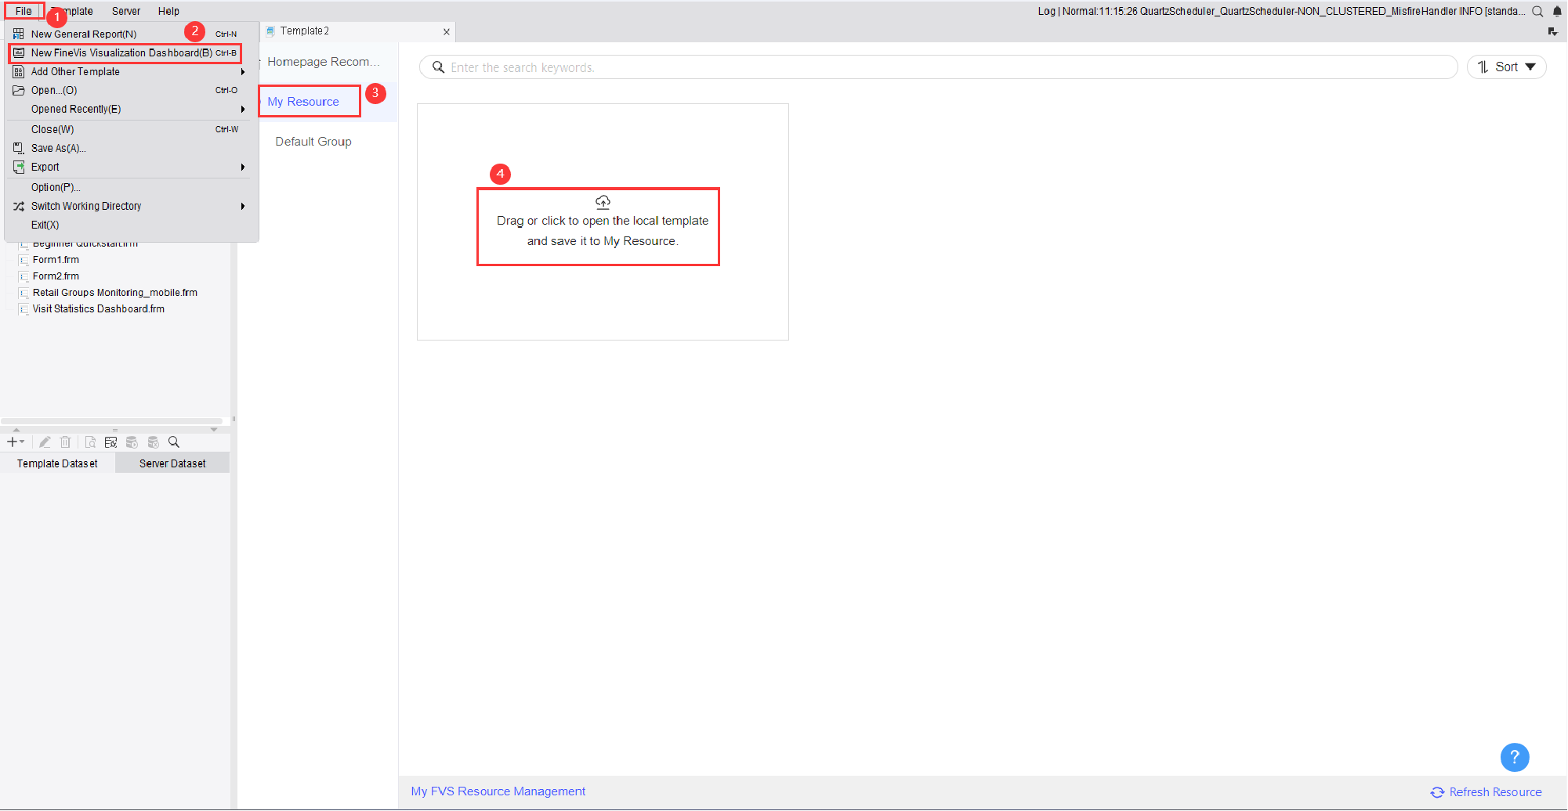1568x811 pixels.
Task: Select Default Group item
Action: click(313, 142)
